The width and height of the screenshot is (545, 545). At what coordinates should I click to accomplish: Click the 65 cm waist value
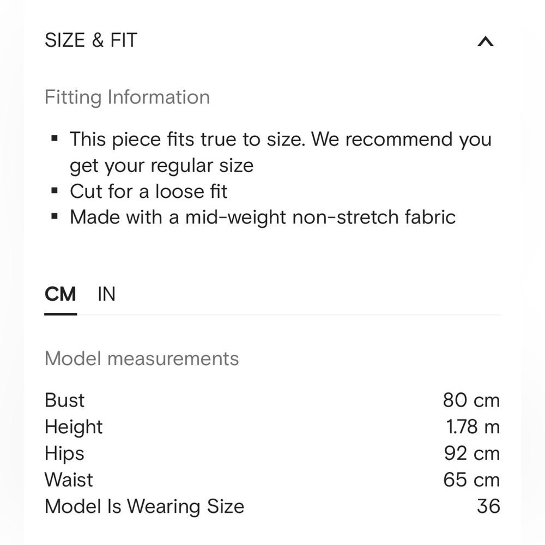coord(471,480)
